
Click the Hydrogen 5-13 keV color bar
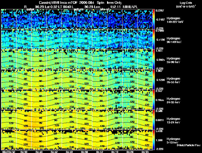pyautogui.click(x=154, y=140)
